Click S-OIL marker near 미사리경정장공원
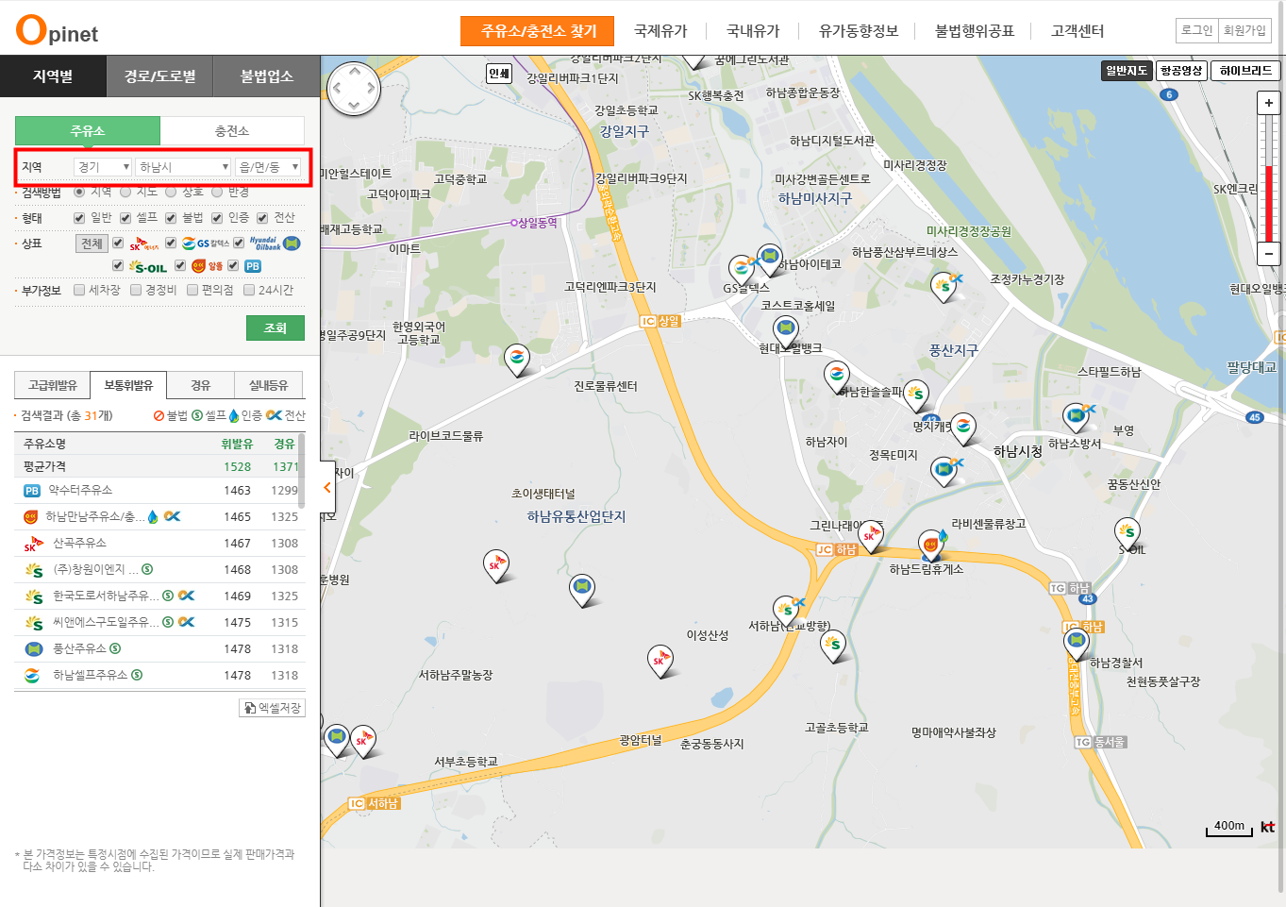Viewport: 1286px width, 907px height. pyautogui.click(x=944, y=285)
